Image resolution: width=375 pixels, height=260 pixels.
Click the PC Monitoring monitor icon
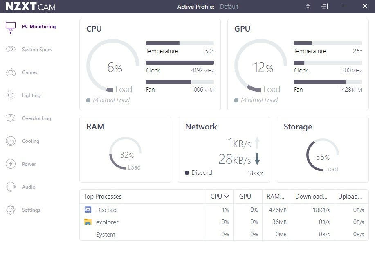coord(11,27)
